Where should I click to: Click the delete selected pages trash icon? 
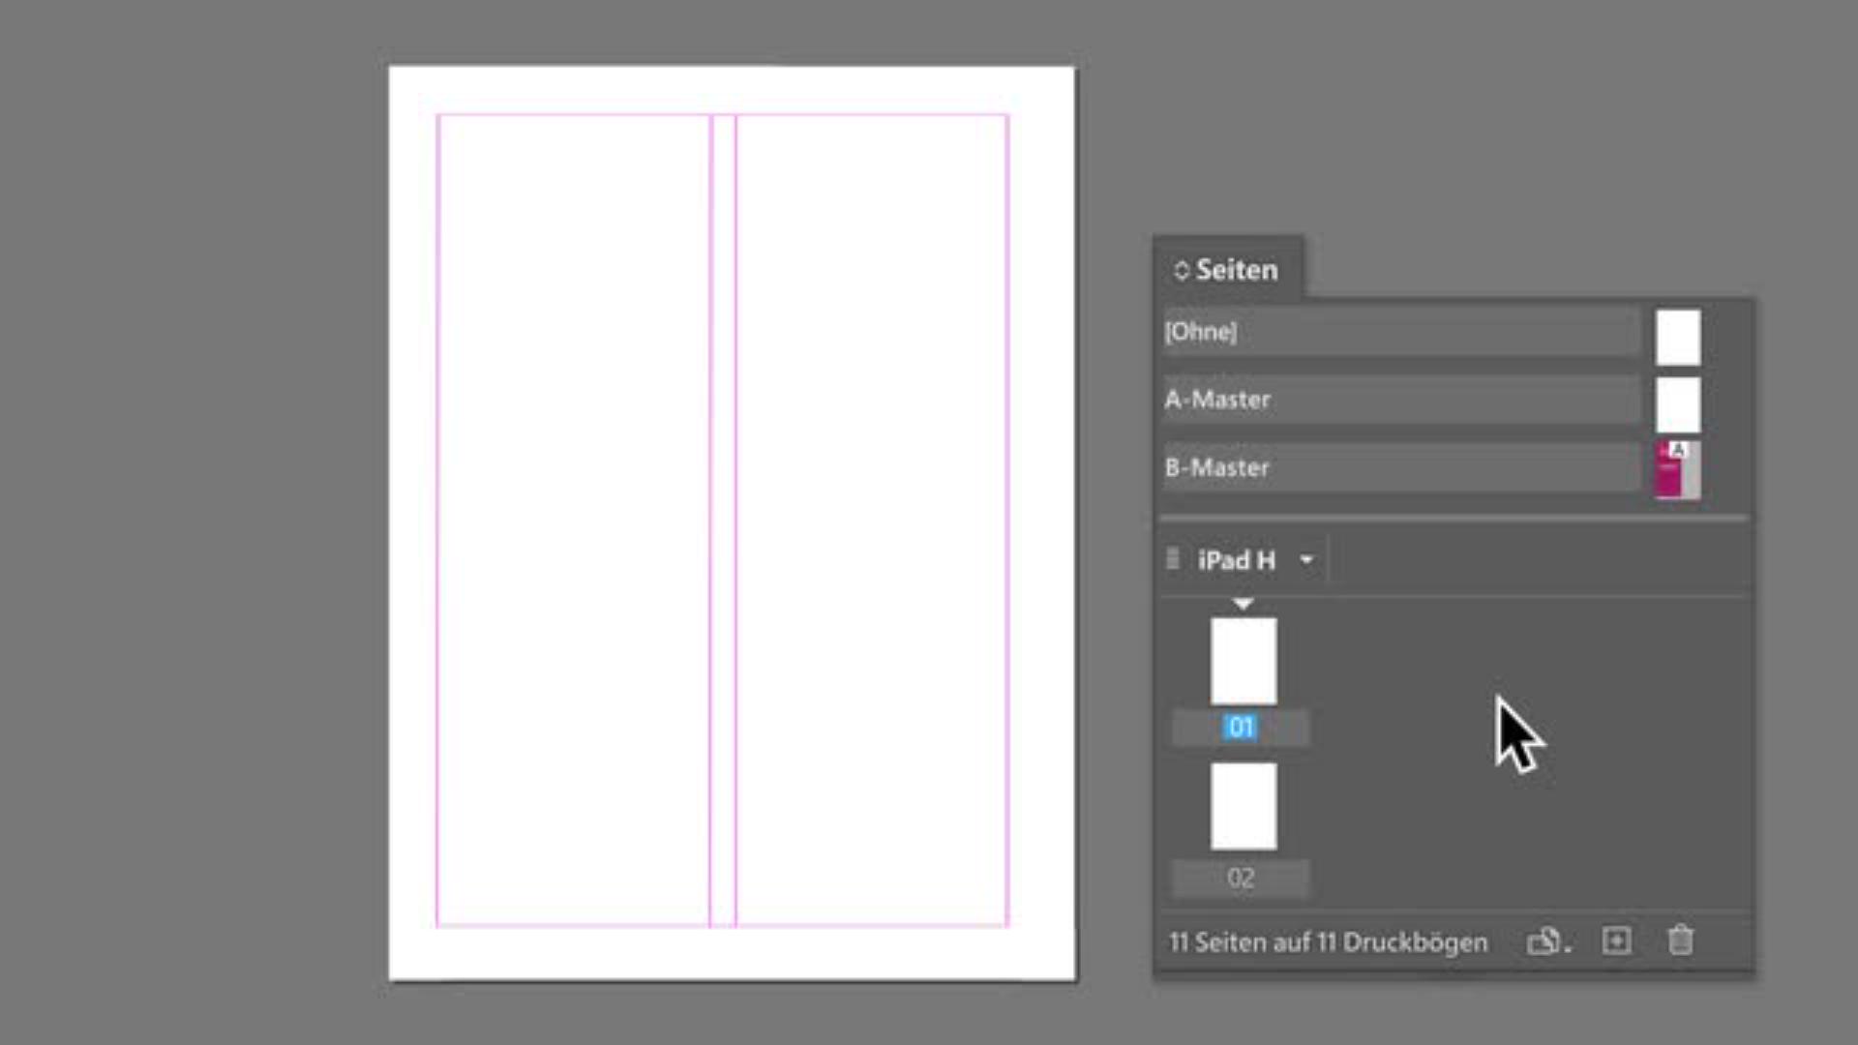(1681, 940)
